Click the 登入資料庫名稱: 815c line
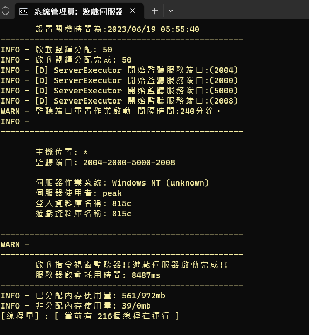309x335 pixels. pyautogui.click(x=83, y=203)
